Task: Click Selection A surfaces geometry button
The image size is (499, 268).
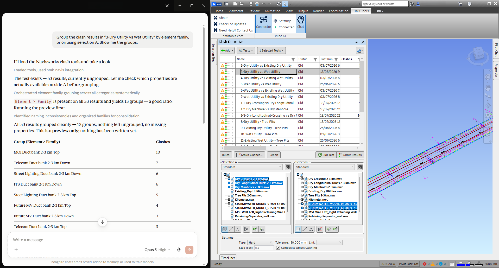Action: pyautogui.click(x=225, y=229)
